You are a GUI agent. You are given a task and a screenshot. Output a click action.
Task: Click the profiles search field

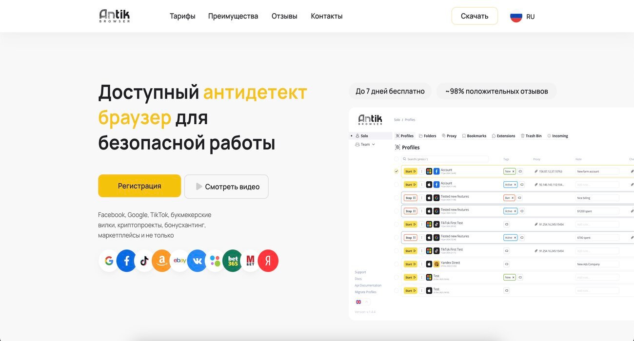click(x=445, y=159)
